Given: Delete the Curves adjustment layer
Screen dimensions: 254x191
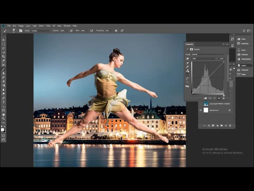Looking at the screenshot, I should [223, 98].
